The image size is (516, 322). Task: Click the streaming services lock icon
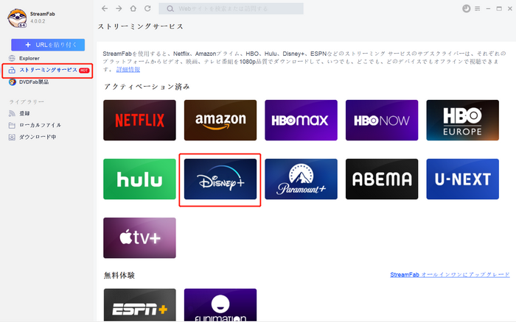pos(13,71)
